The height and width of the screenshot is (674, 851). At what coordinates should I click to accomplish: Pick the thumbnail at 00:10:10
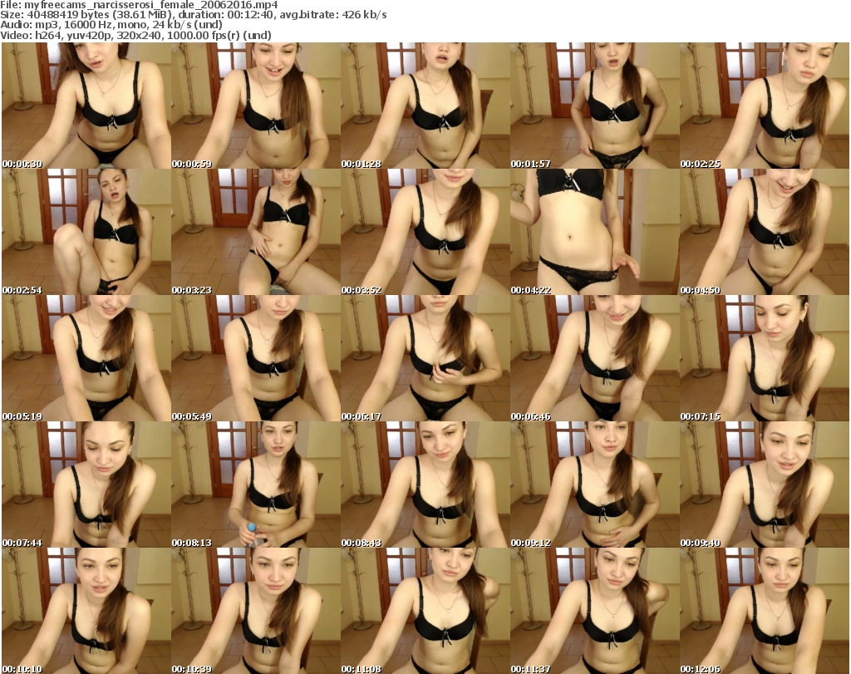86,611
